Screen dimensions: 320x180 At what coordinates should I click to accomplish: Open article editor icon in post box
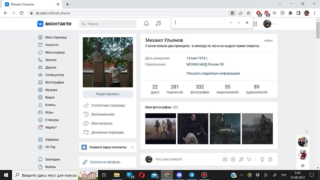click(x=249, y=159)
